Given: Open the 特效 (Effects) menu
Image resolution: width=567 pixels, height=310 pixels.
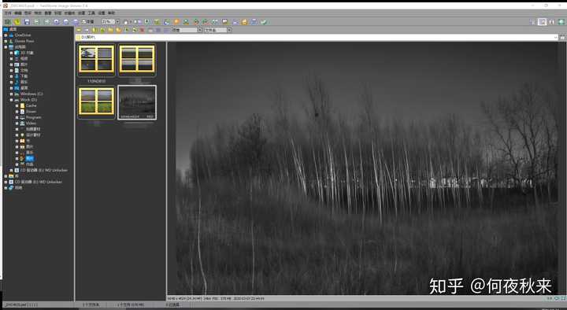Looking at the screenshot, I should [x=38, y=13].
